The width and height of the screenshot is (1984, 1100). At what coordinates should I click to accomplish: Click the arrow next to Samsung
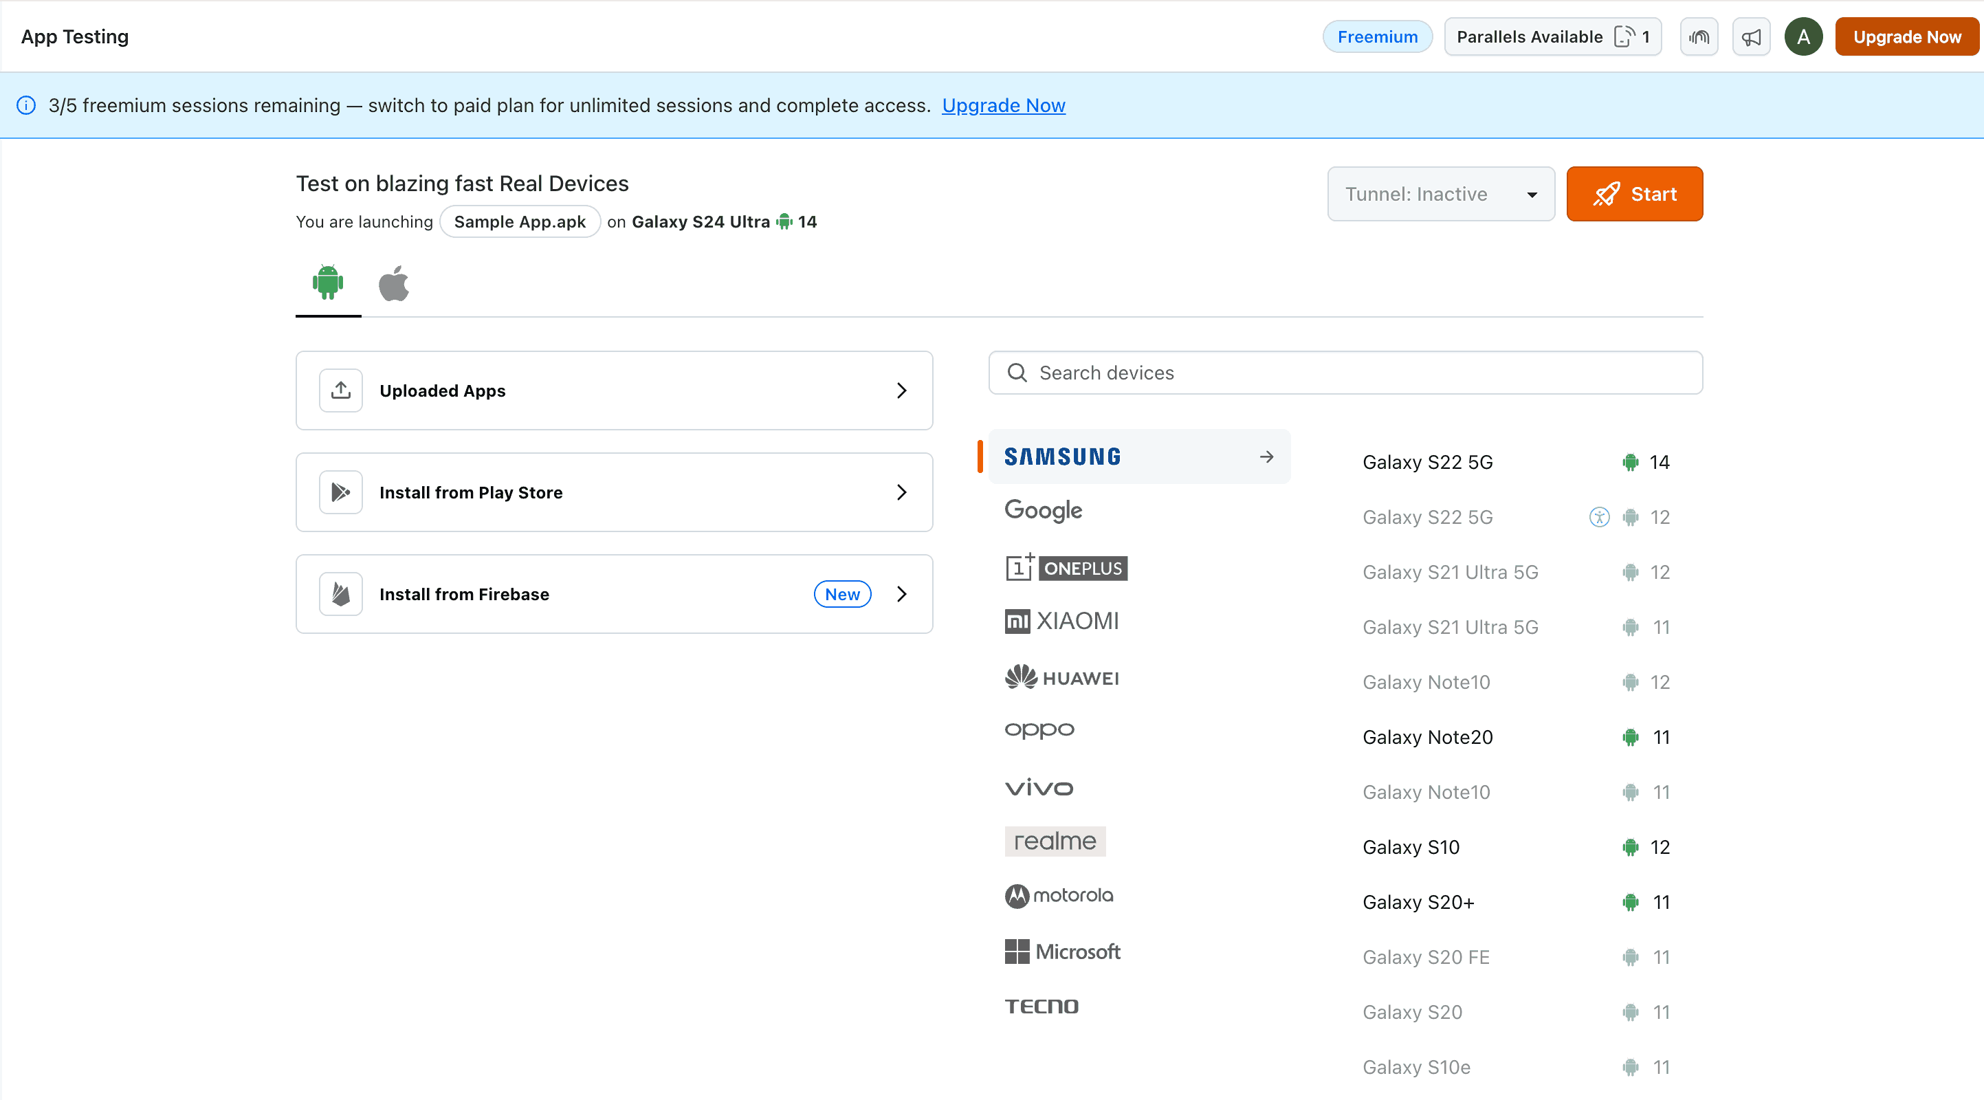coord(1267,456)
